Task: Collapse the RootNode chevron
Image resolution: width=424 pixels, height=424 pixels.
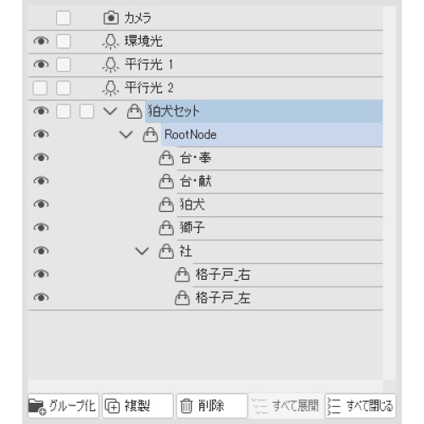Action: [x=126, y=135]
